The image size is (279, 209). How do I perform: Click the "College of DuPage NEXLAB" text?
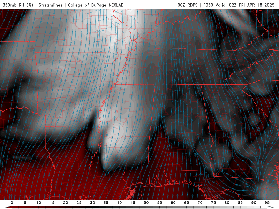(96, 5)
